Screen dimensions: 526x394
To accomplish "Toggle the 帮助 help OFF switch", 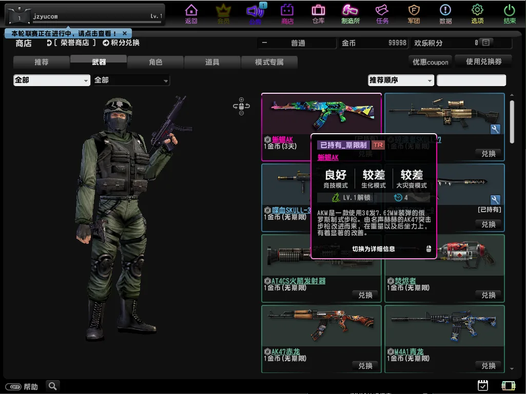I will point(13,386).
